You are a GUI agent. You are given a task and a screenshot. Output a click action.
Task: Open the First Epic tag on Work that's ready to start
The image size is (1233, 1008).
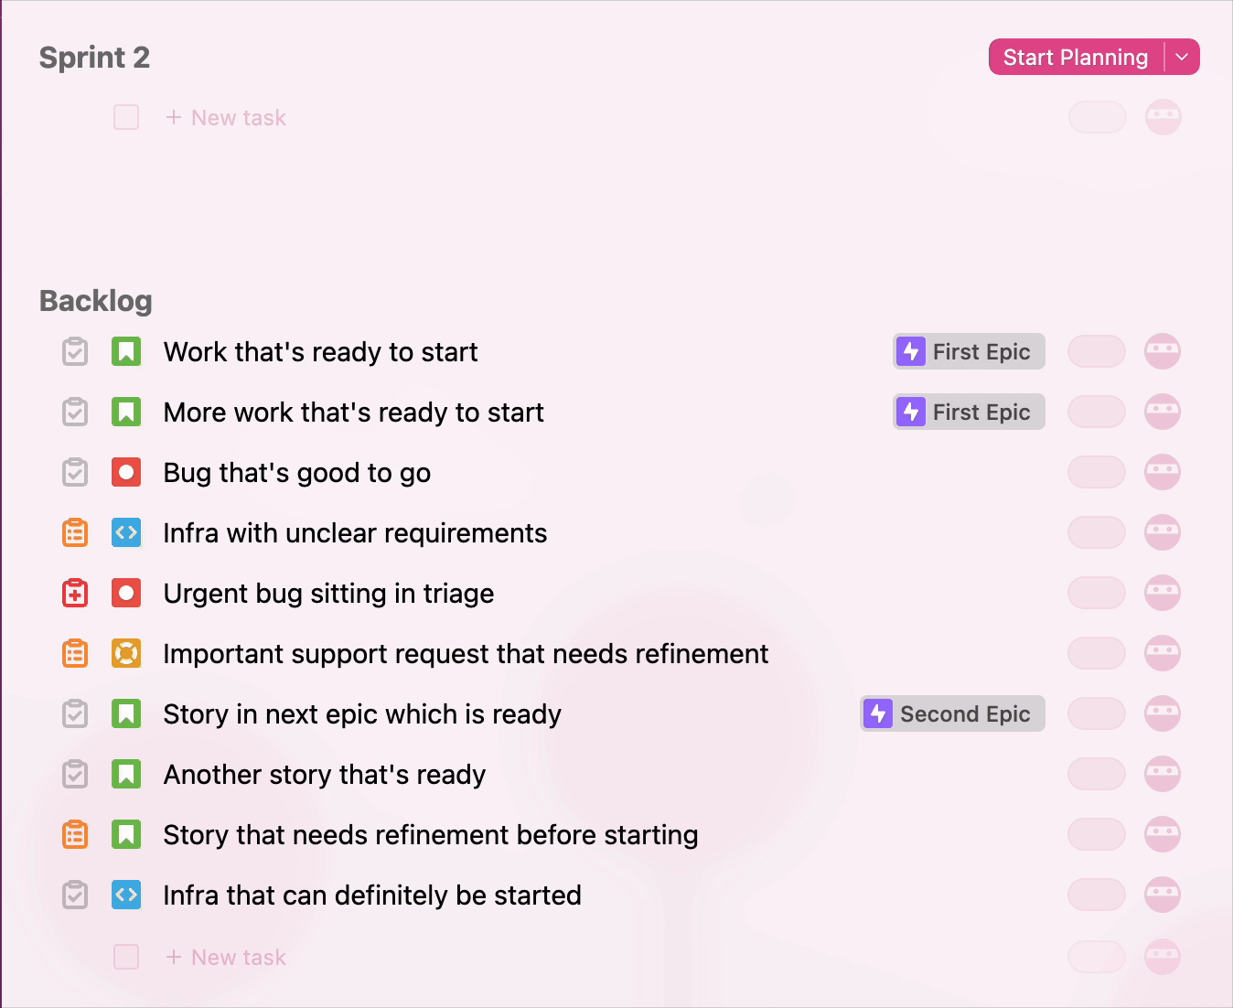tap(969, 352)
